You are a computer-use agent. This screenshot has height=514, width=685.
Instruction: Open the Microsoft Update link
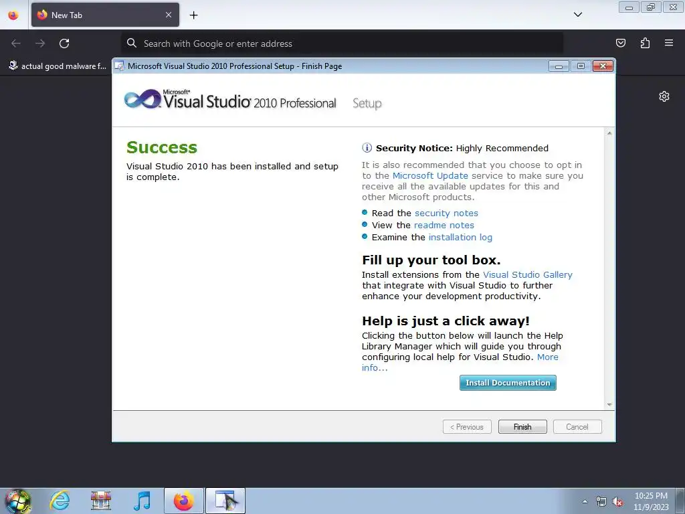(430, 176)
